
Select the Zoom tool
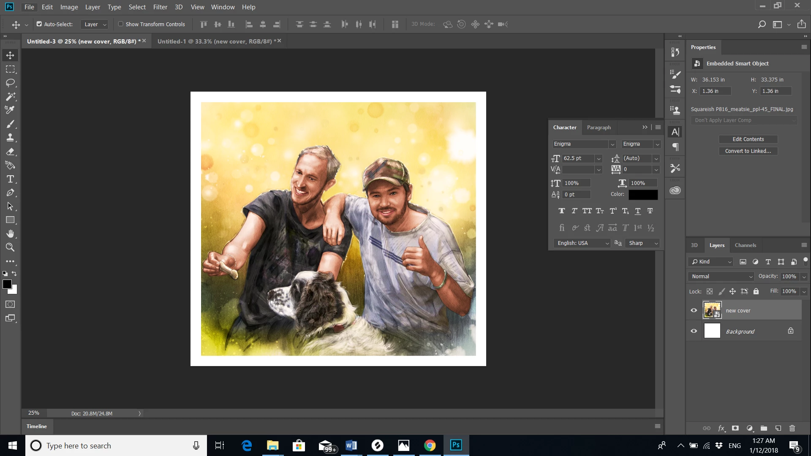pos(10,247)
